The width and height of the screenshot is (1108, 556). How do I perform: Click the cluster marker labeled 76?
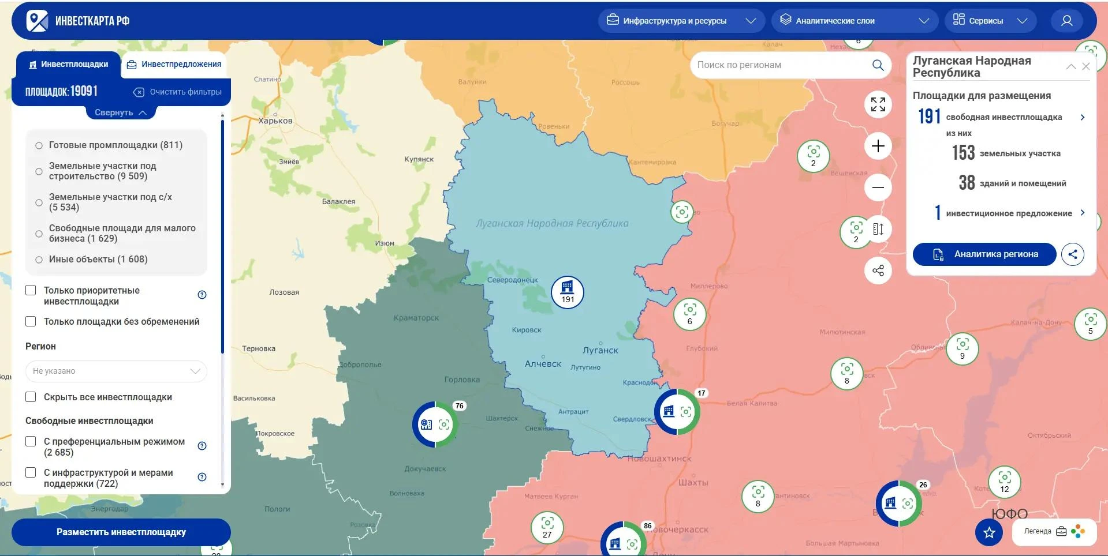coord(435,424)
